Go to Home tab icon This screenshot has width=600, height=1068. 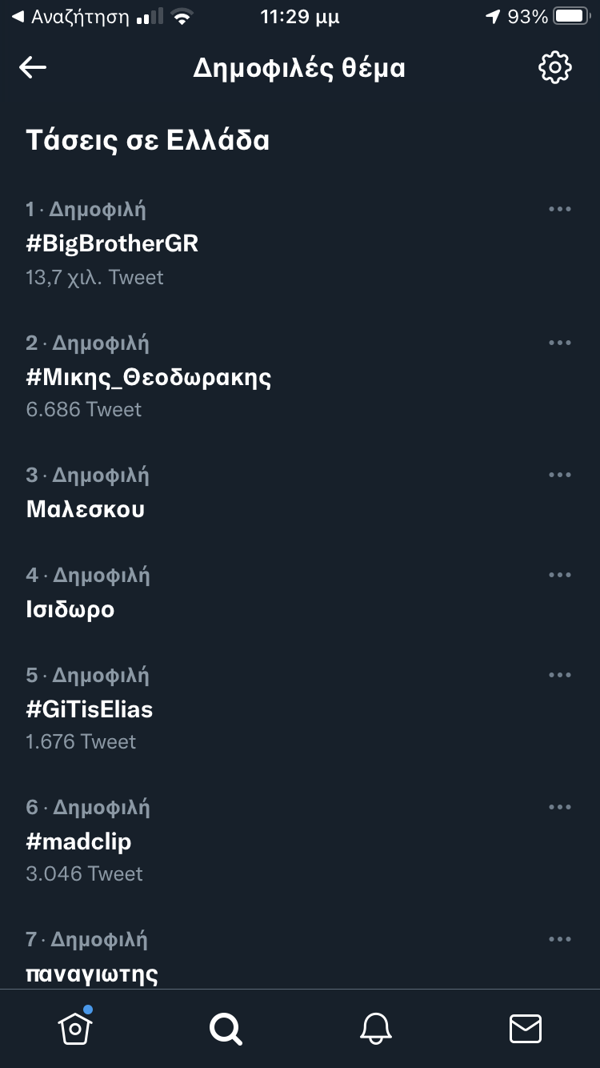pyautogui.click(x=75, y=1027)
